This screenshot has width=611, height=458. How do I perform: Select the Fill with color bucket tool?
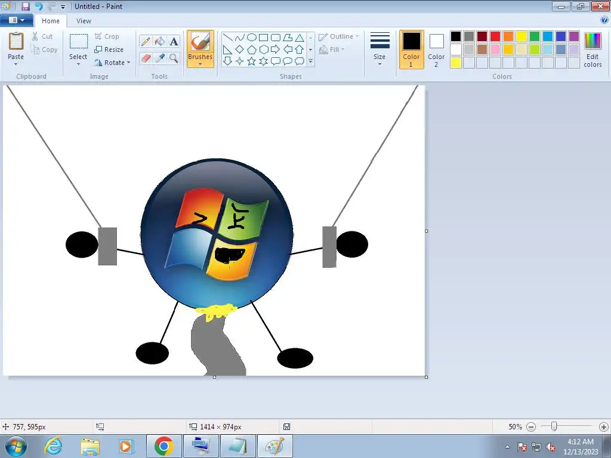(x=160, y=41)
